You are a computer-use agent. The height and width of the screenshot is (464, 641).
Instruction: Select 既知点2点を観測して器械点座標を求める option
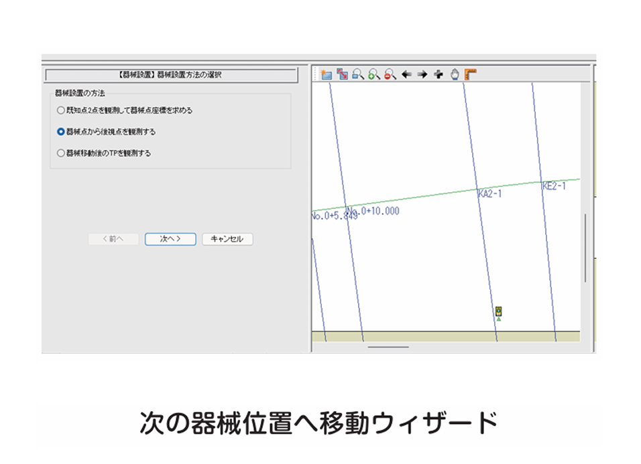click(61, 110)
